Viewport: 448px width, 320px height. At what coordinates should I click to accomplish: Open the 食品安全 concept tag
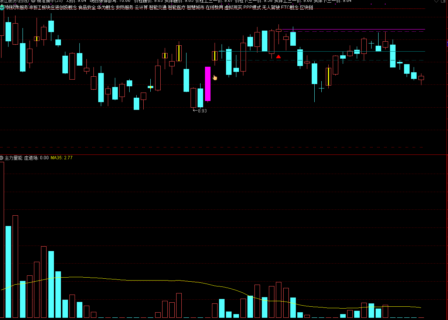click(87, 7)
